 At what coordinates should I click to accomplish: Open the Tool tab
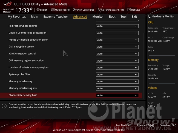[x=124, y=17]
